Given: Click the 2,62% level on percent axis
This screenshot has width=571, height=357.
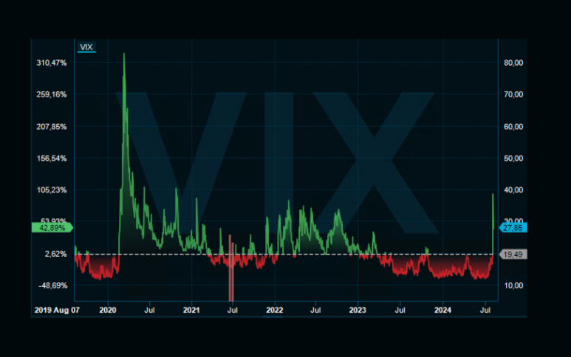Looking at the screenshot, I should 56,254.
